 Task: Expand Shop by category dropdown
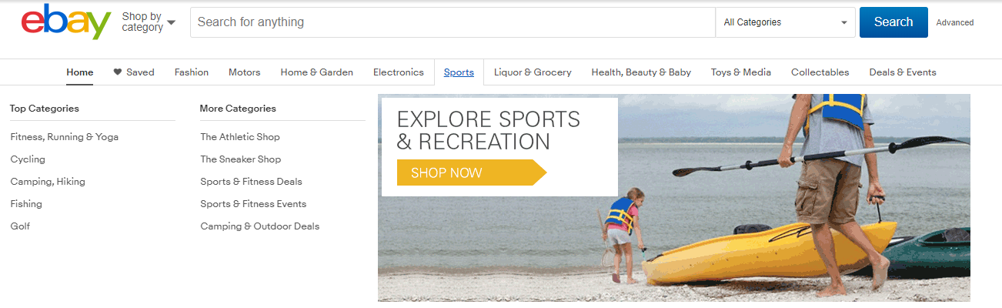pos(149,22)
